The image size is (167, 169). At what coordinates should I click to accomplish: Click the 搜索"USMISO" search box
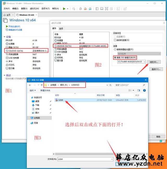coord(130,85)
